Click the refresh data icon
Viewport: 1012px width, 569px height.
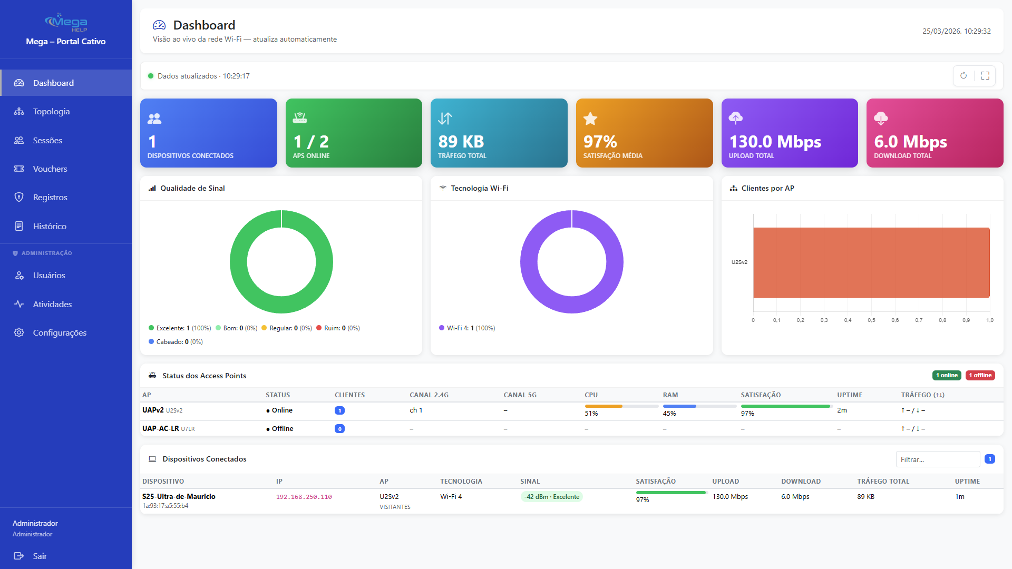[x=964, y=75]
